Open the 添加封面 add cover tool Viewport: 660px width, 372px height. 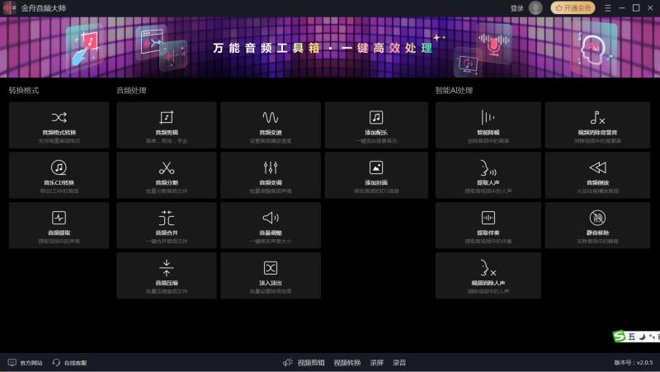point(376,175)
